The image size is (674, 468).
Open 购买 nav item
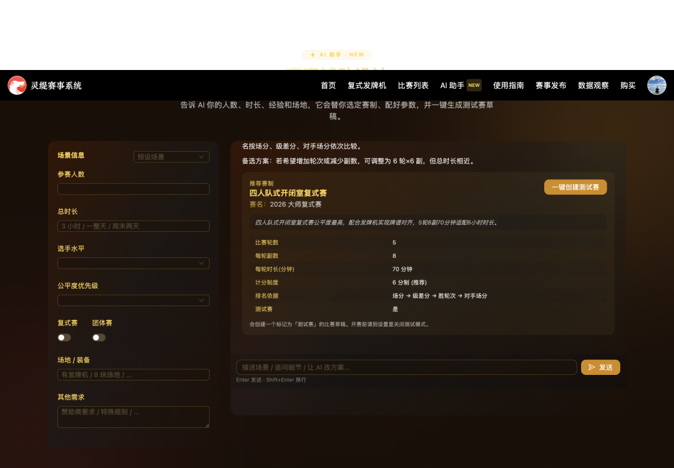point(628,85)
